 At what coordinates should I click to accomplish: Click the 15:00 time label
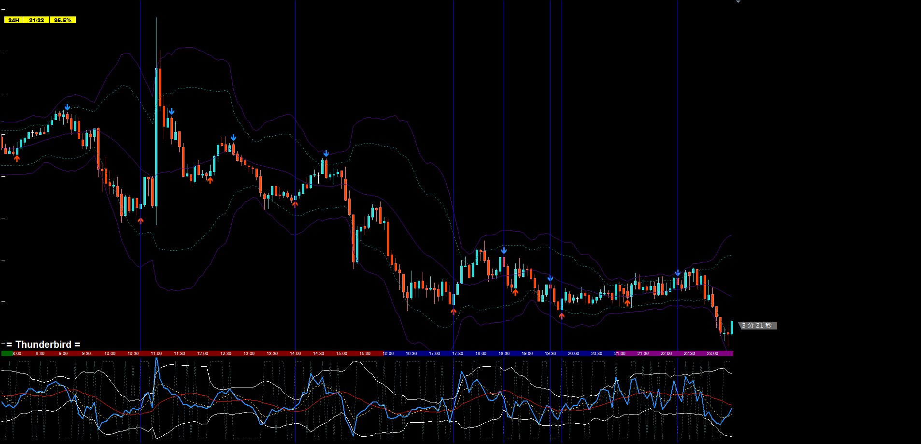point(341,354)
